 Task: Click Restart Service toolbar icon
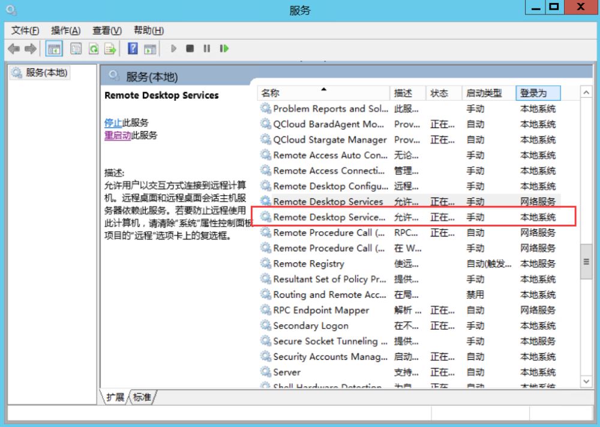pos(224,49)
